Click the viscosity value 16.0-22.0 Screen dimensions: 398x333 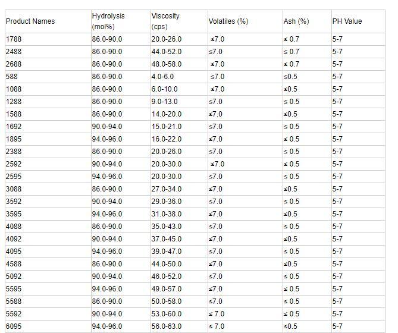click(x=167, y=139)
